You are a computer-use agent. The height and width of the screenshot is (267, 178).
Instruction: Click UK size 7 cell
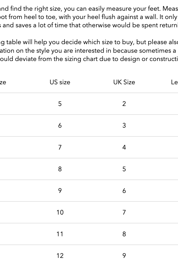[x=124, y=212]
